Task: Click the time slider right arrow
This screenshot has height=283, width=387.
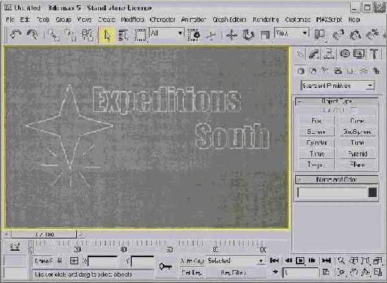Action: click(81, 235)
